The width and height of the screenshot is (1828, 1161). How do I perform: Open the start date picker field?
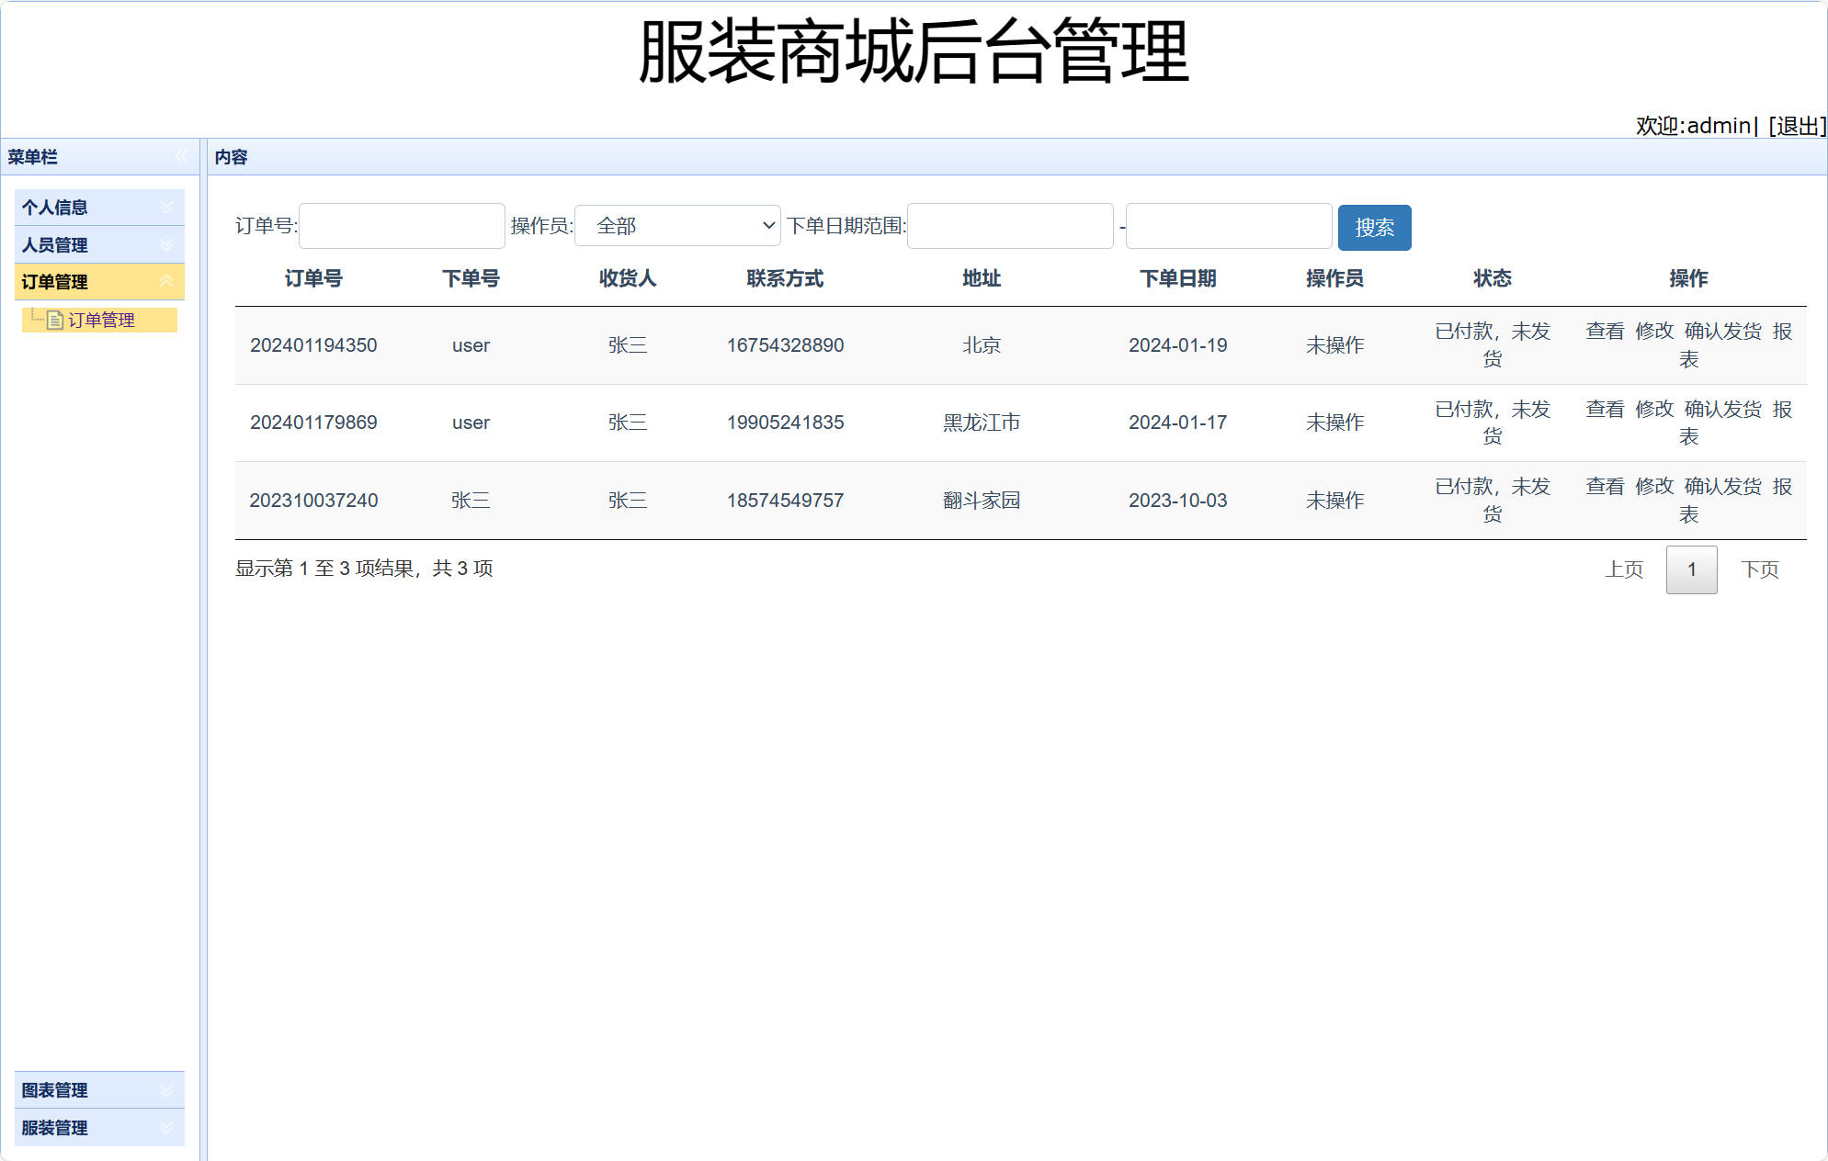click(x=1009, y=226)
